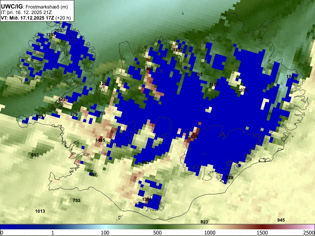Viewport: 315px width, 236px height.
Task: Select the 1383 value on the south coast
Action: click(x=147, y=199)
